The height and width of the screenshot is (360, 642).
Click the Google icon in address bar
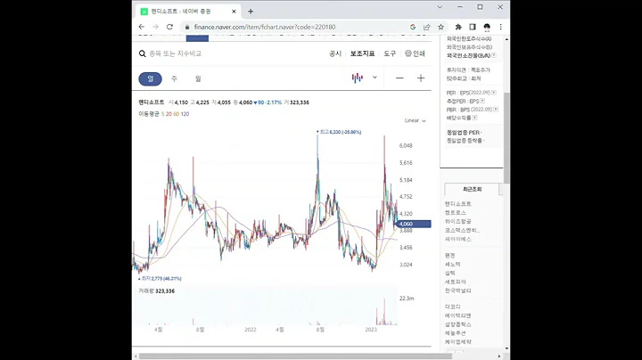(x=413, y=27)
